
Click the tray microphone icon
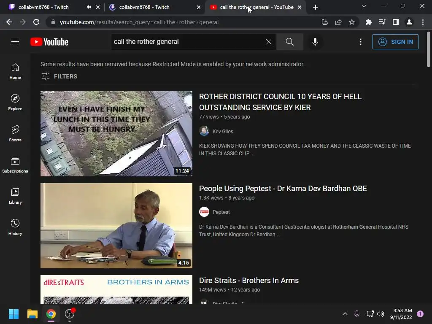(x=357, y=314)
